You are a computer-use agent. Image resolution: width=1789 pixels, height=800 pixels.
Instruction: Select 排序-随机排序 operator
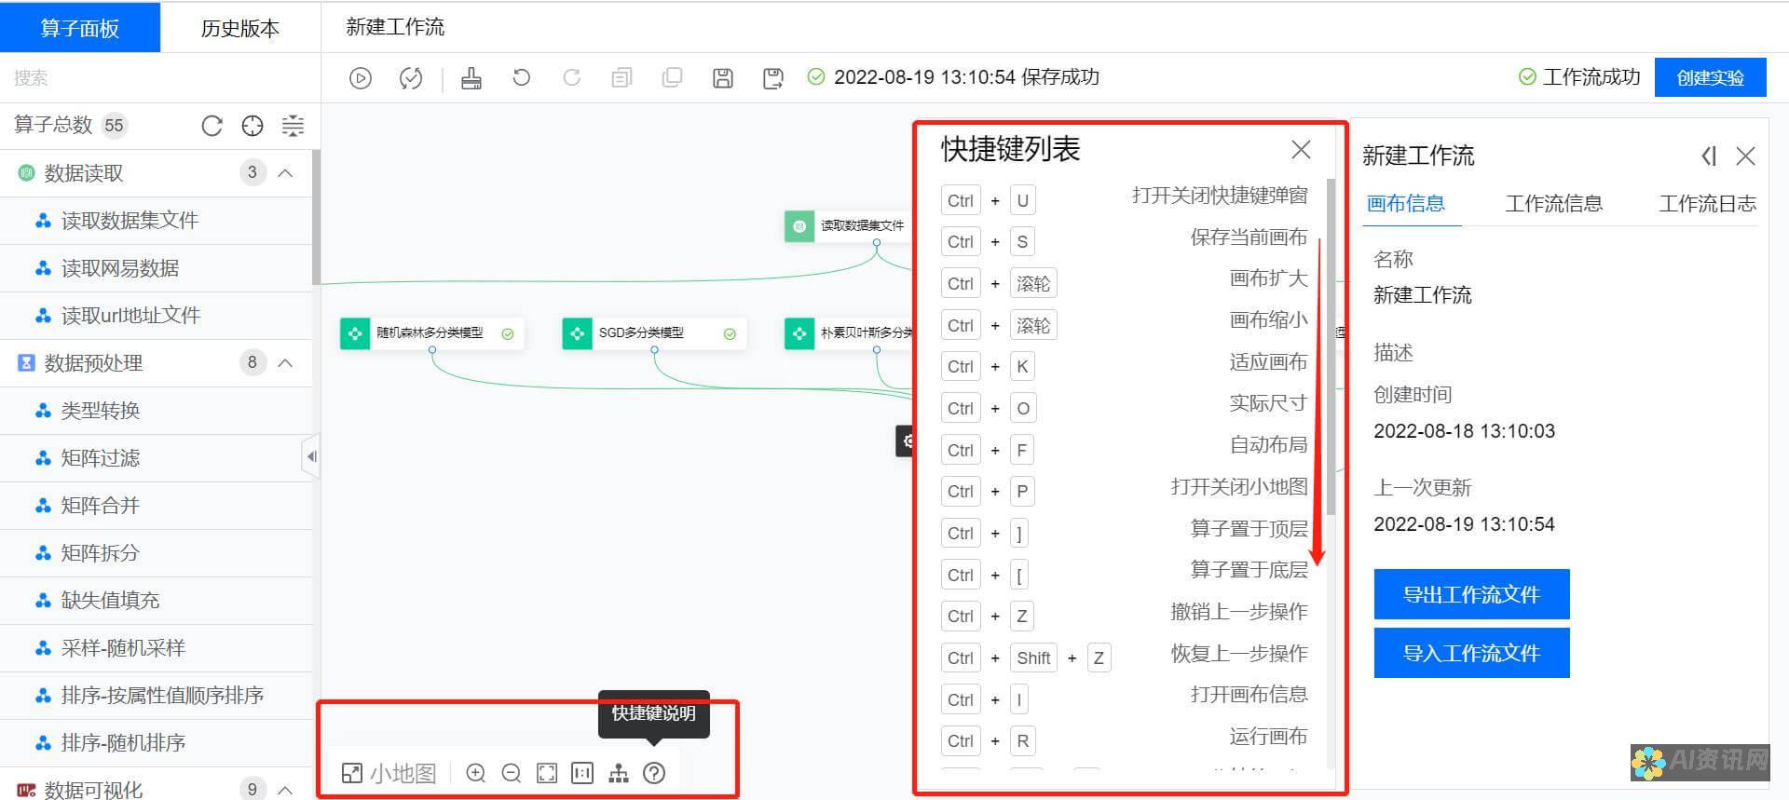click(156, 743)
